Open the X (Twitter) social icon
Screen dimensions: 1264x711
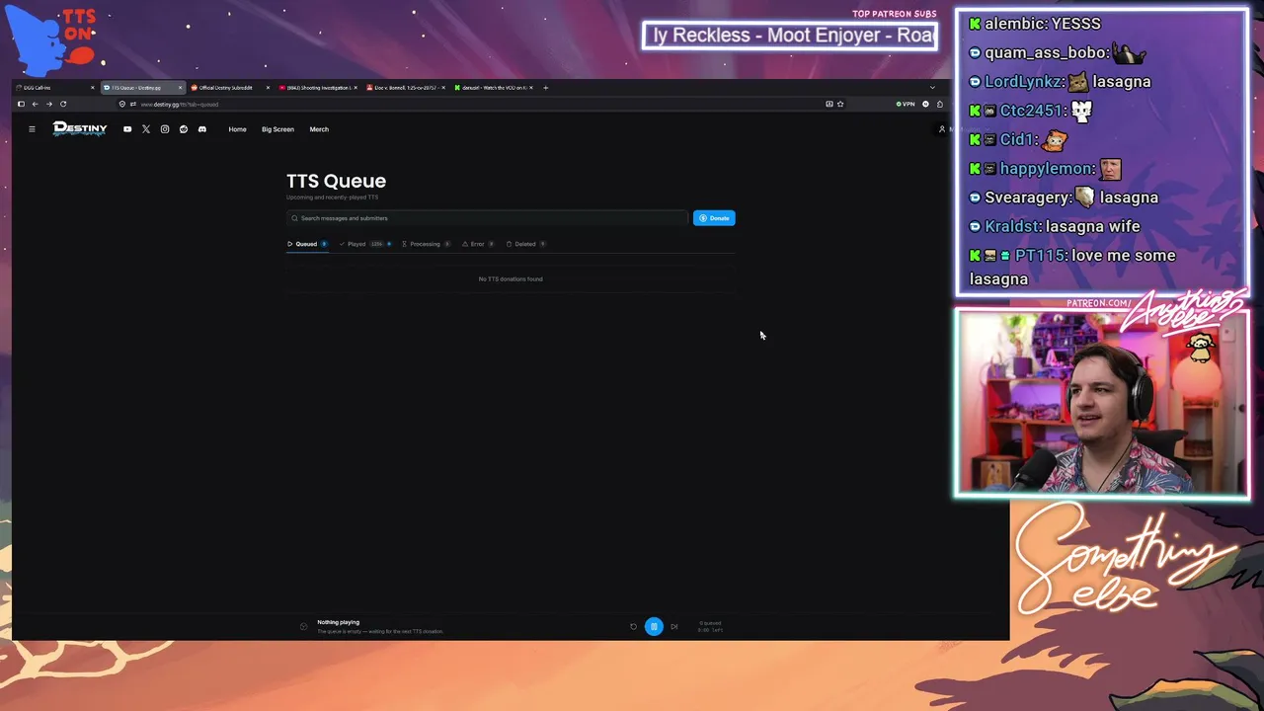146,129
